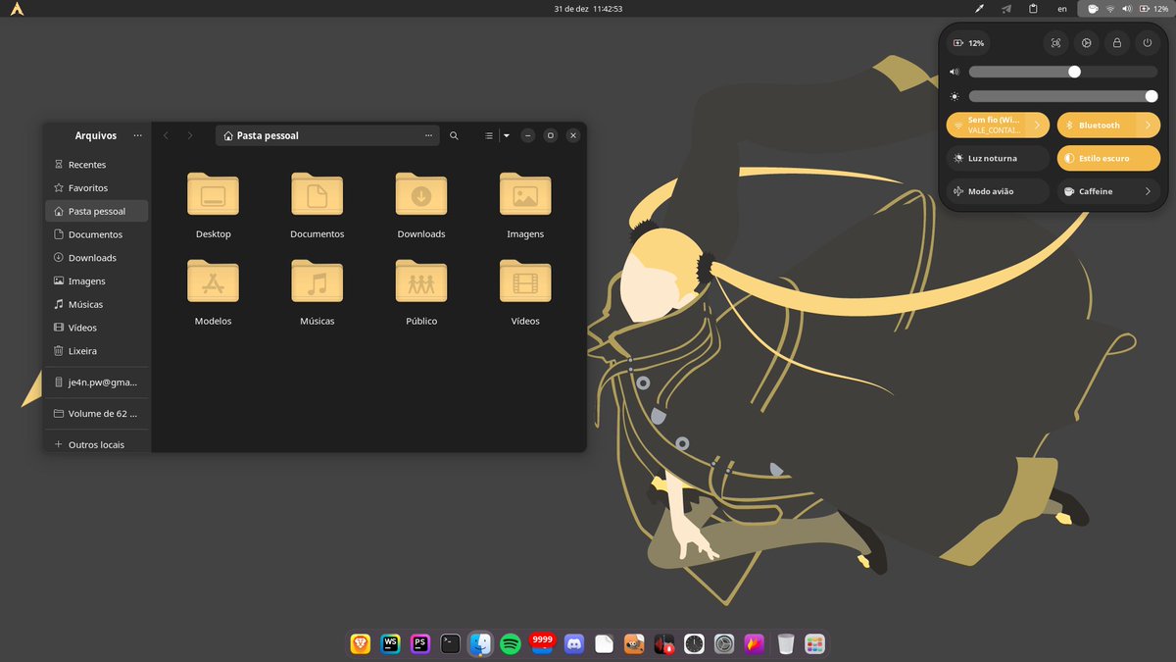Switch Files to list view
Screen dimensions: 1176x662
click(489, 135)
